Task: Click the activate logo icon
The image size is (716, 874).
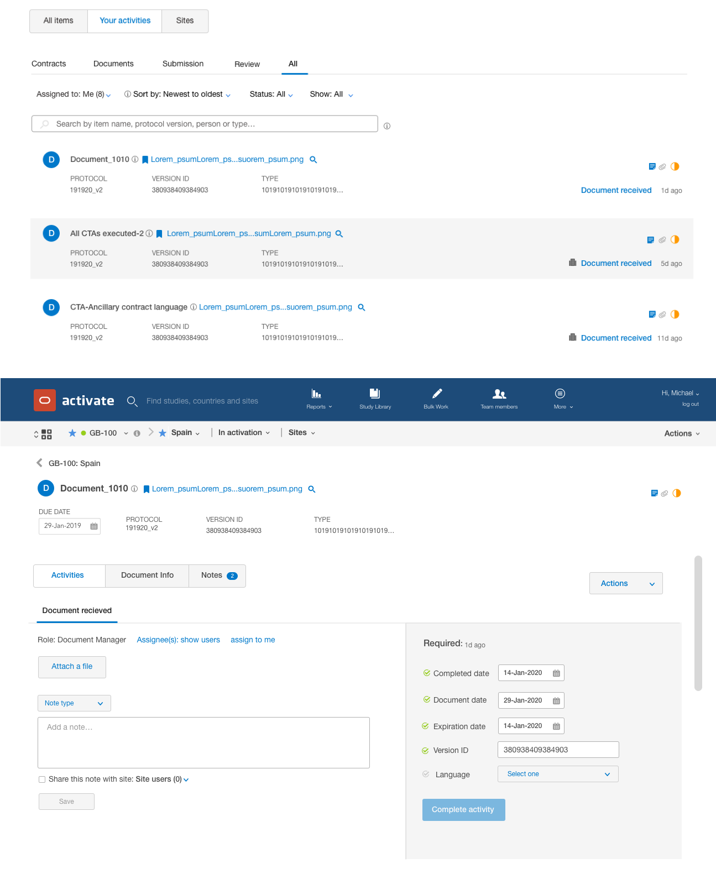Action: [45, 400]
